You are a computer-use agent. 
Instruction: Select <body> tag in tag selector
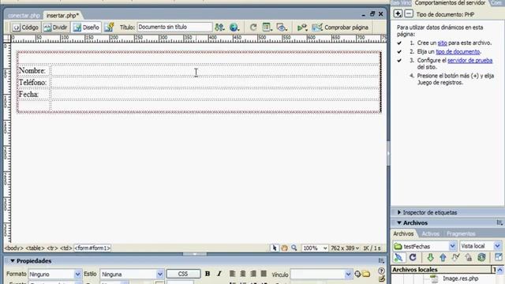click(14, 248)
